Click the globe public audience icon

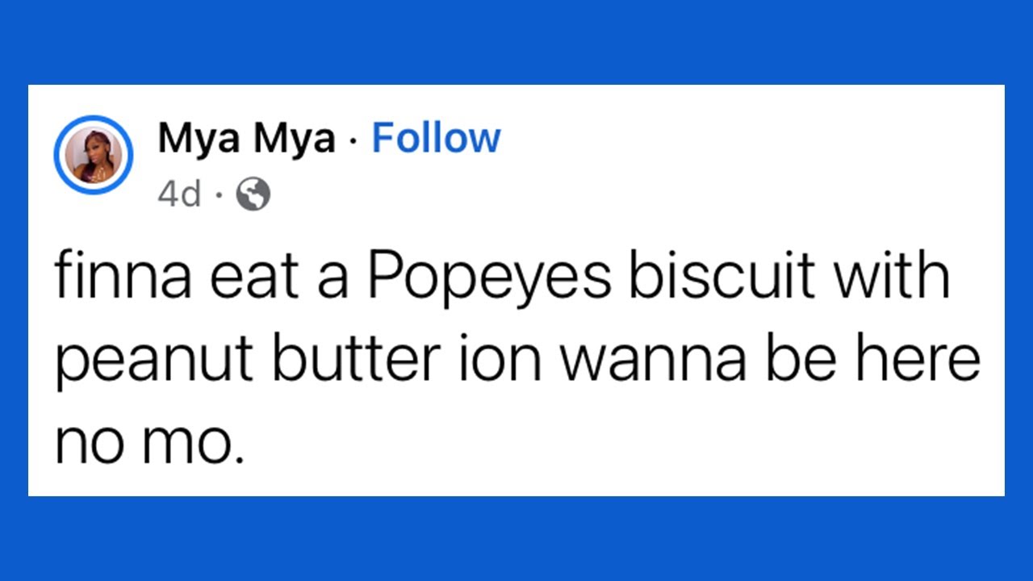coord(253,194)
